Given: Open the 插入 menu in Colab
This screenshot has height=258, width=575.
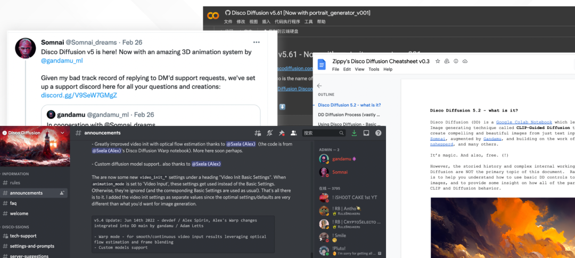Looking at the screenshot, I should coord(266,22).
